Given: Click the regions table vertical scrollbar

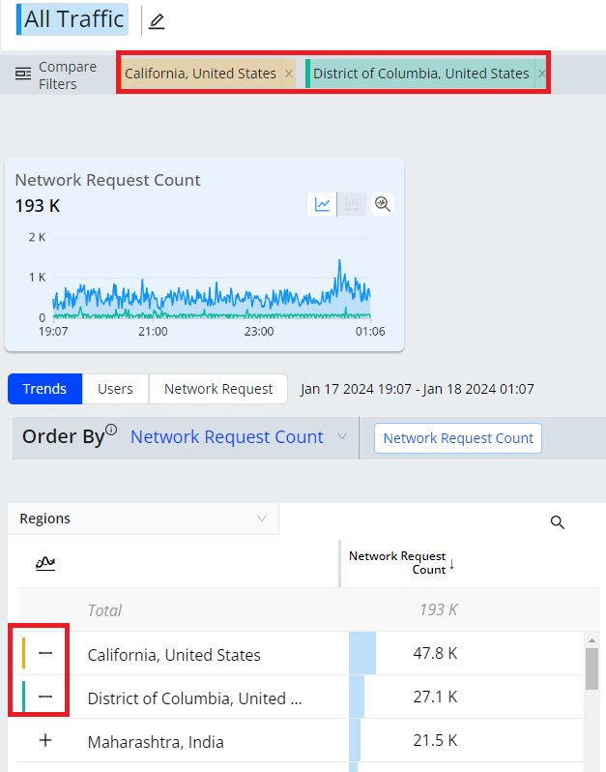Looking at the screenshot, I should click(592, 669).
